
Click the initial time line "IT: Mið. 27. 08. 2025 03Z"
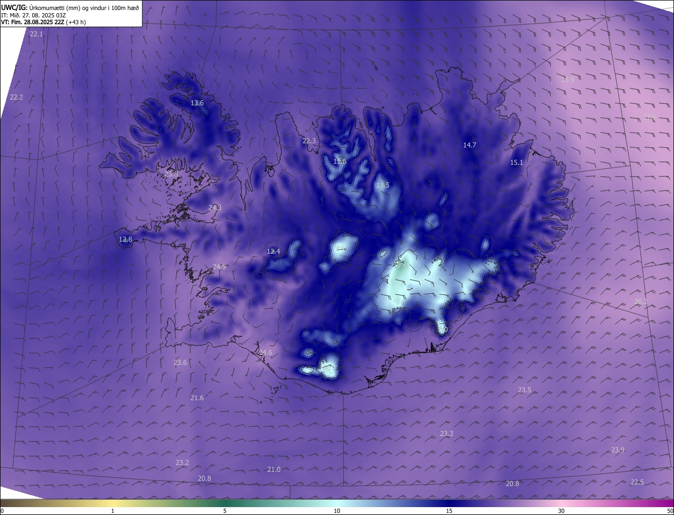click(x=33, y=15)
